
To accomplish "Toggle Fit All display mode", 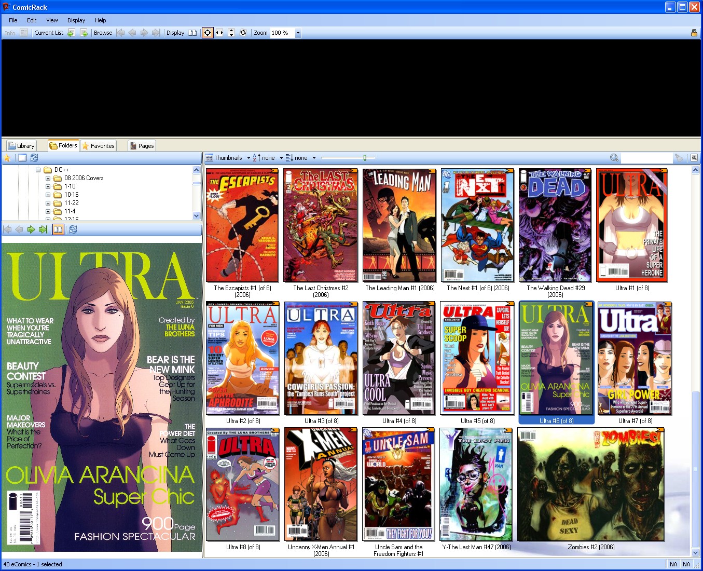I will [208, 33].
